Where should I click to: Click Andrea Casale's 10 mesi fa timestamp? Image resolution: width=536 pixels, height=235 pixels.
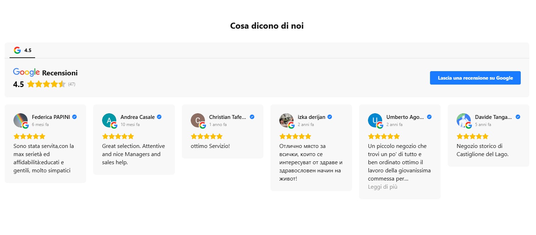130,125
